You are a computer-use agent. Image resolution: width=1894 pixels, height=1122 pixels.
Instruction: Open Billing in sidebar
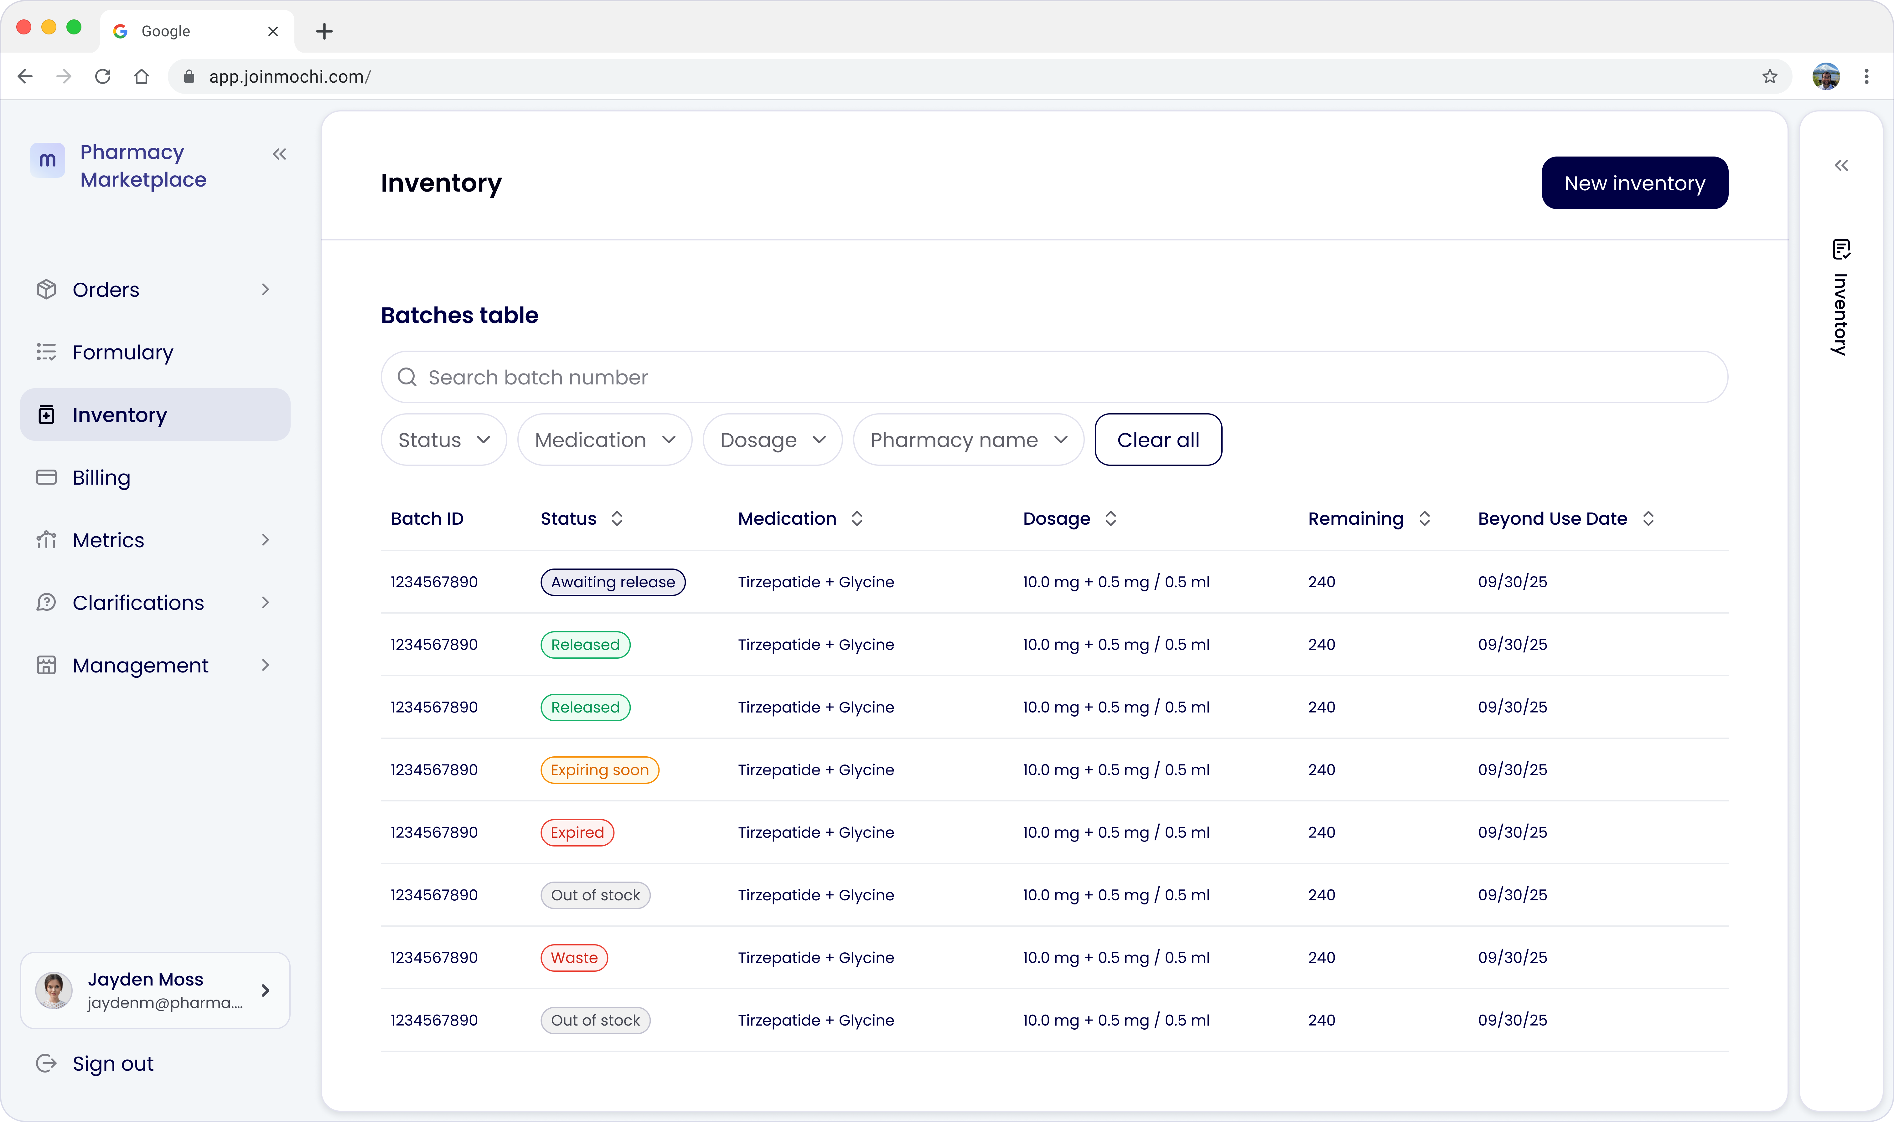[155, 477]
